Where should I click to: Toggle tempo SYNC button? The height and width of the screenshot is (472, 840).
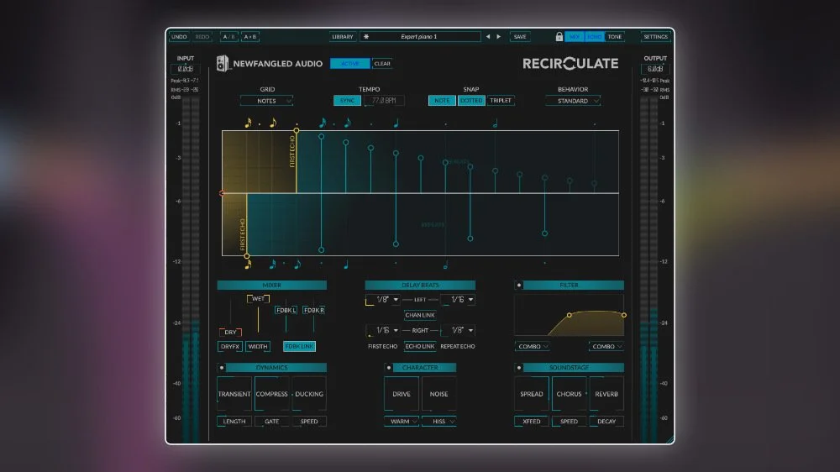(347, 100)
